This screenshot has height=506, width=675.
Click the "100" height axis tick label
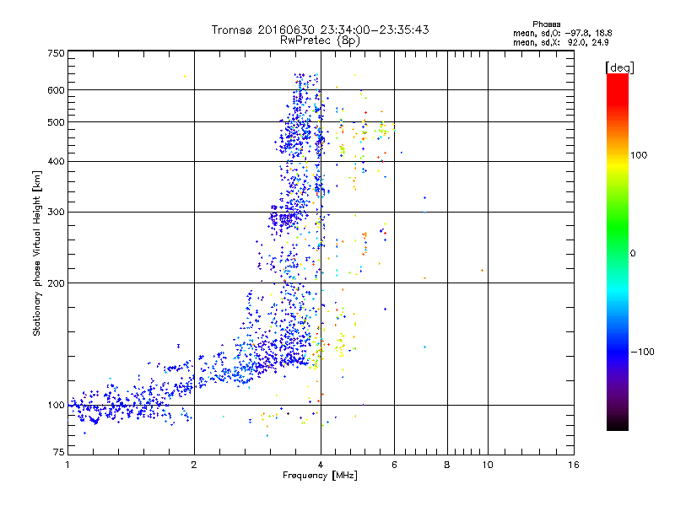(56, 405)
